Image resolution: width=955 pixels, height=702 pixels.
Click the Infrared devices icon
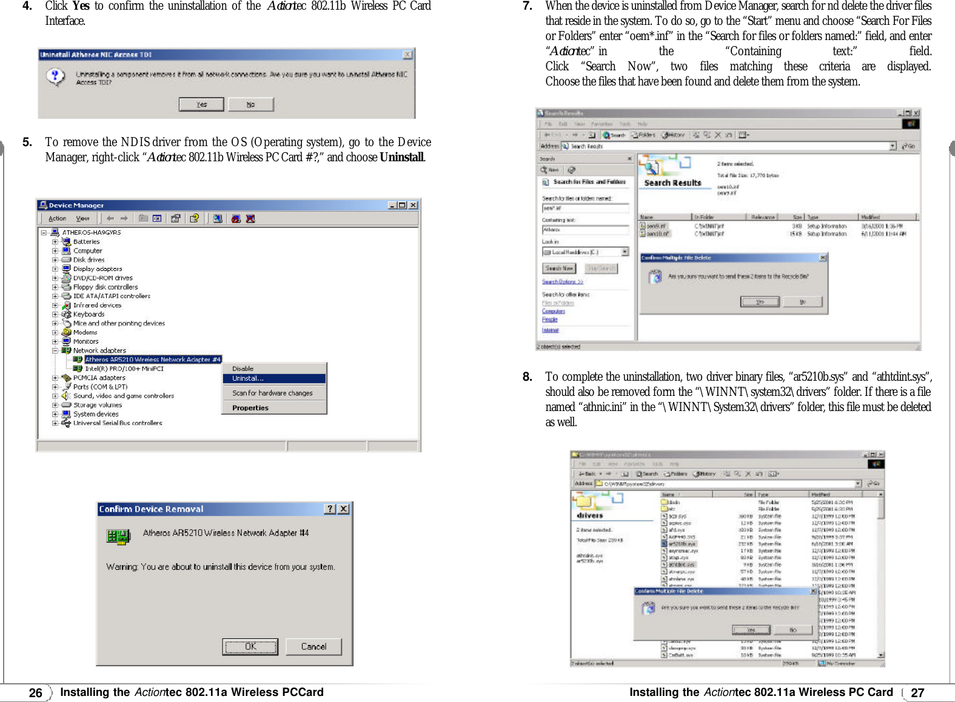[x=67, y=305]
